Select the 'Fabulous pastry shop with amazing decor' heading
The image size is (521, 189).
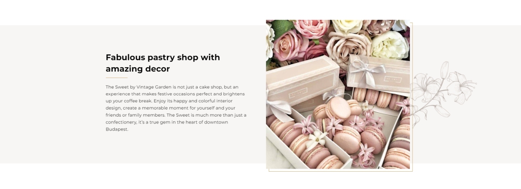163,63
